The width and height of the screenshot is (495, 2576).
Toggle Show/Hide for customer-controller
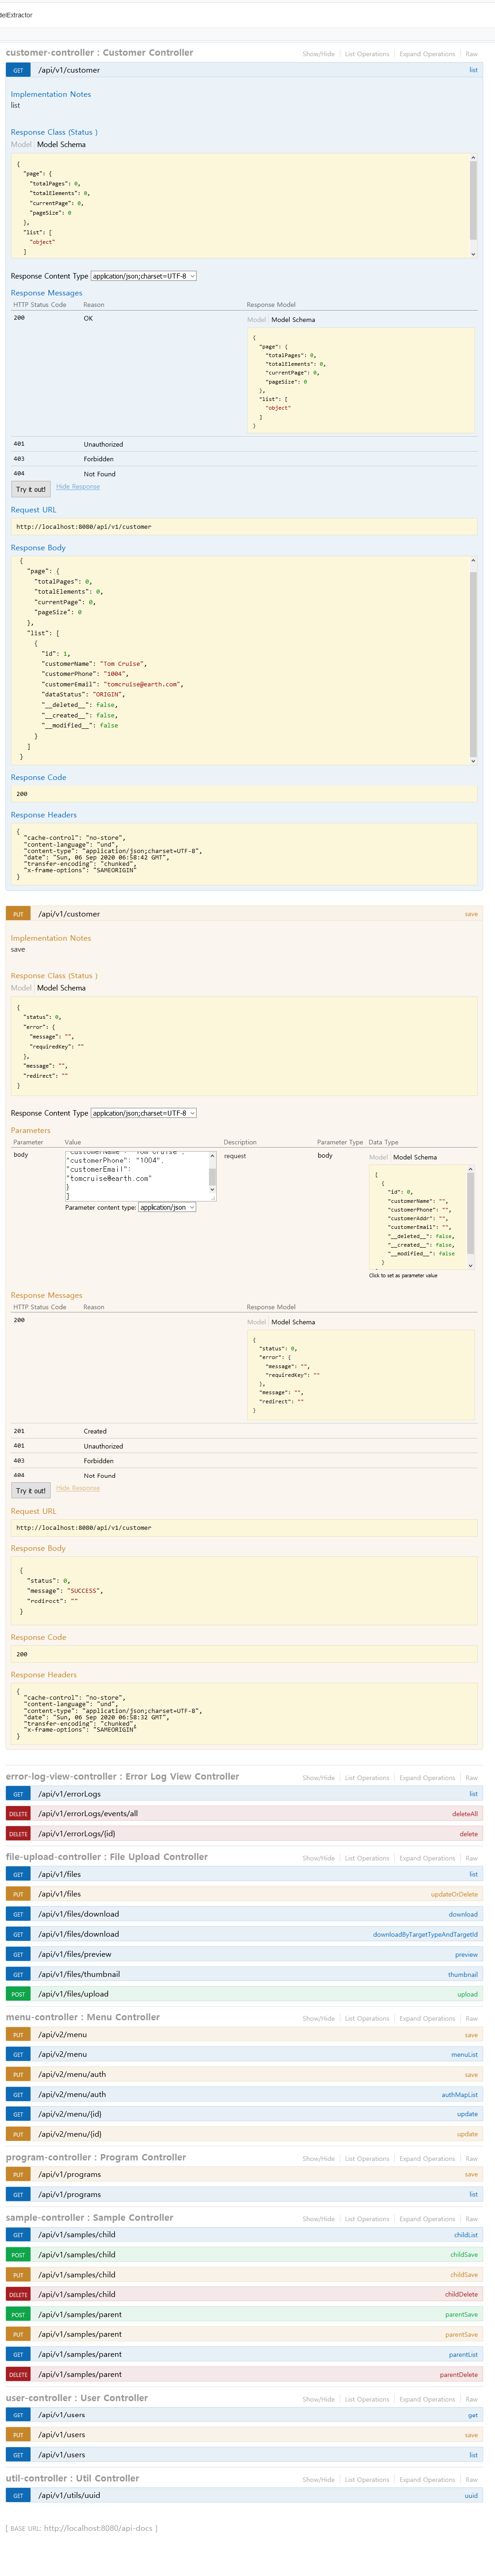click(x=319, y=54)
